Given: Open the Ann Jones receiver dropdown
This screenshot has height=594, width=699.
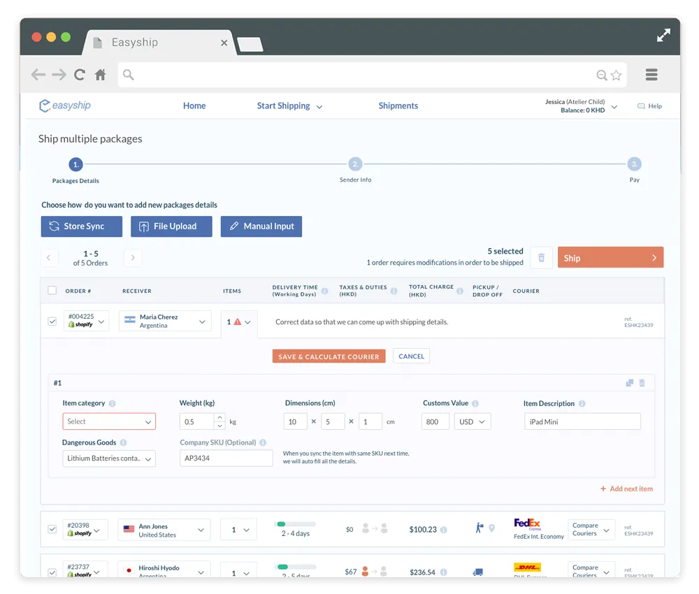Looking at the screenshot, I should [x=164, y=530].
